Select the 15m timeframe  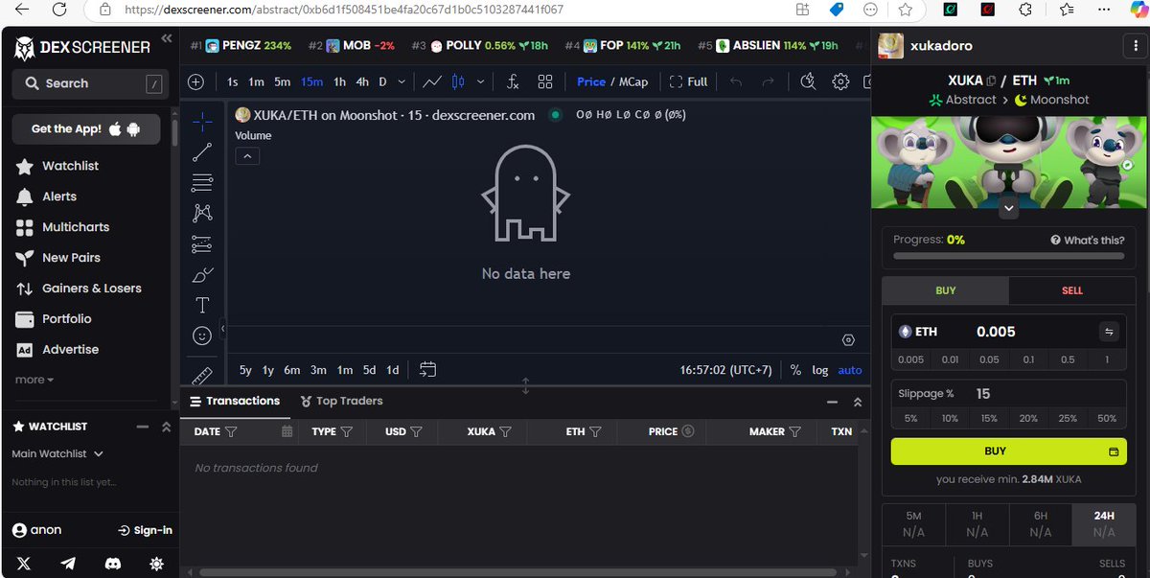click(x=311, y=82)
